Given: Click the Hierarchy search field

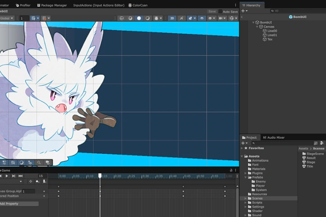Looking at the screenshot, I should point(298,11).
